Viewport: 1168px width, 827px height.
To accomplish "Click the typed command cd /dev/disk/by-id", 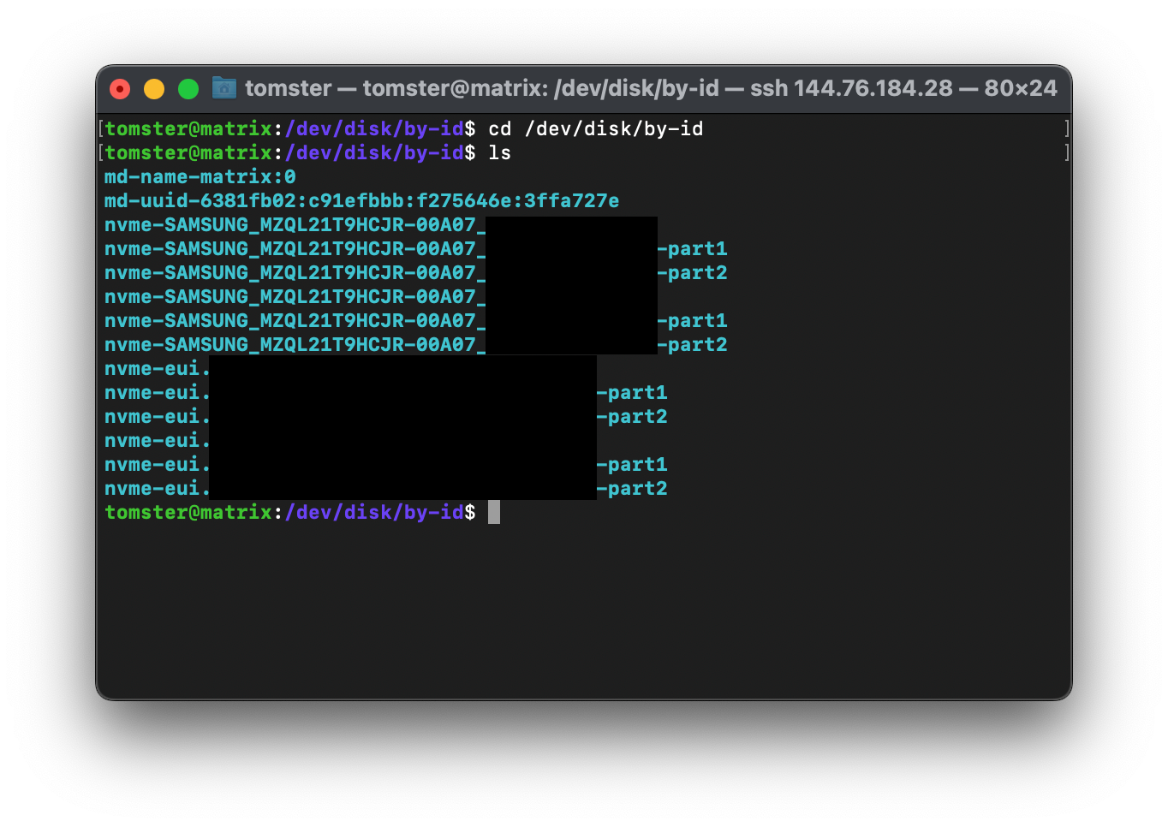I will [596, 129].
